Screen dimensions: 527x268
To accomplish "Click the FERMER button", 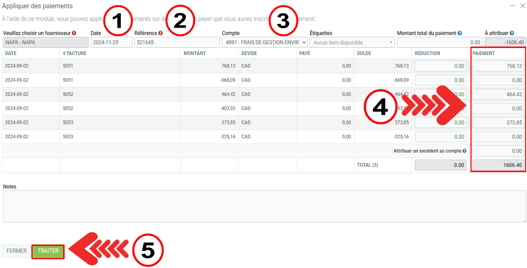I will (16, 251).
